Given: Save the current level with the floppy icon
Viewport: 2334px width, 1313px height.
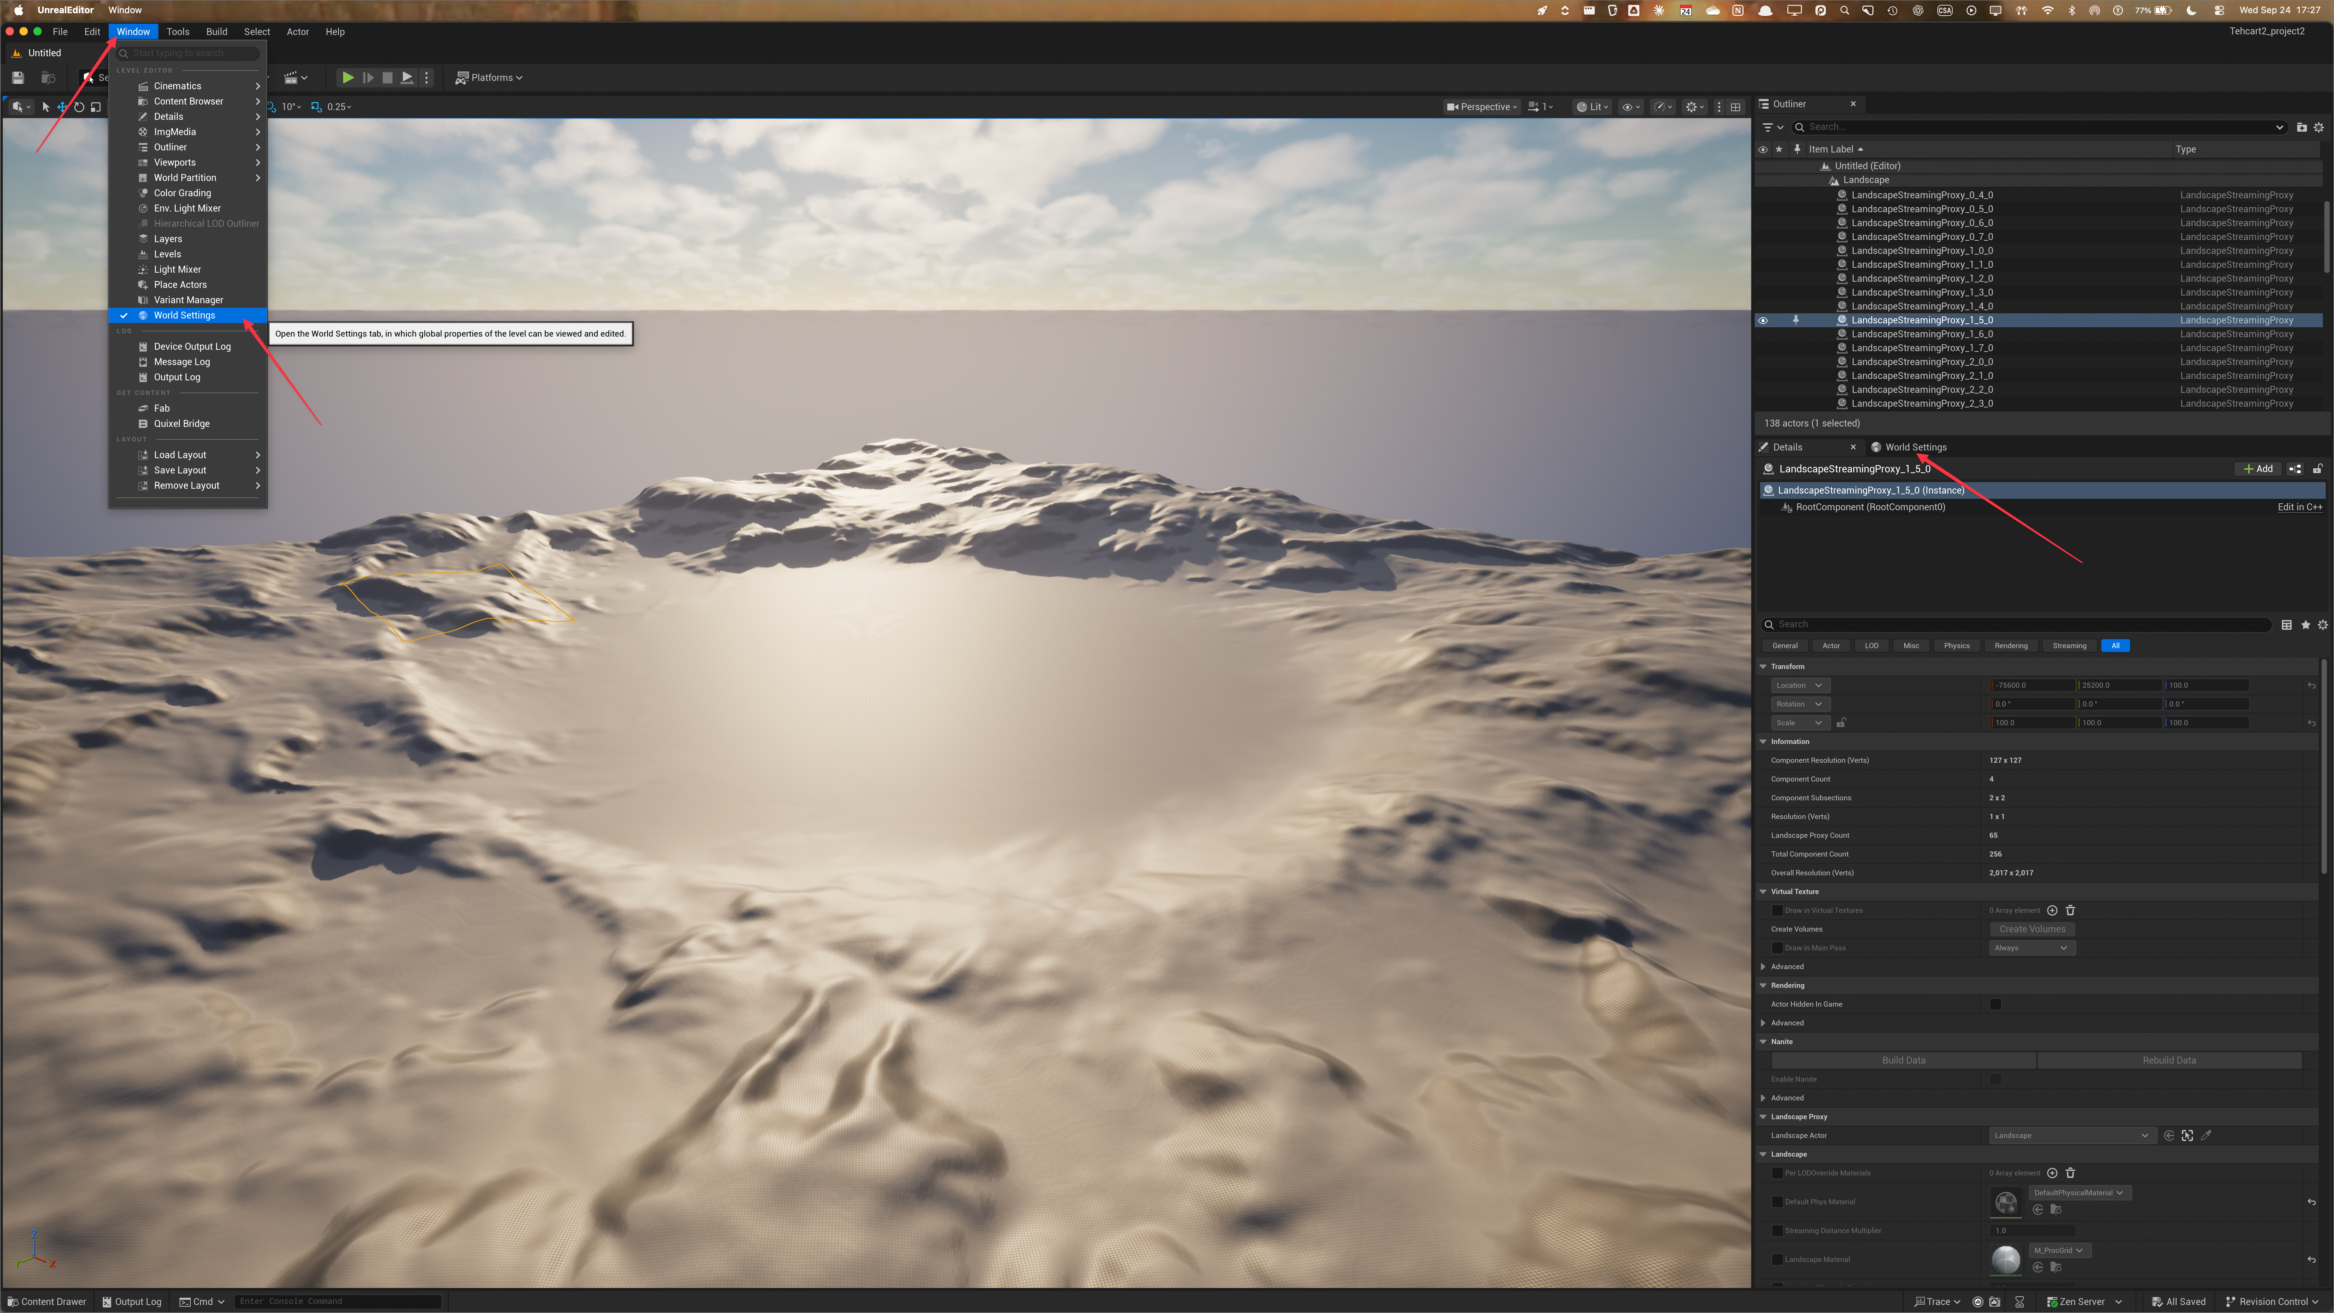Looking at the screenshot, I should [x=18, y=78].
